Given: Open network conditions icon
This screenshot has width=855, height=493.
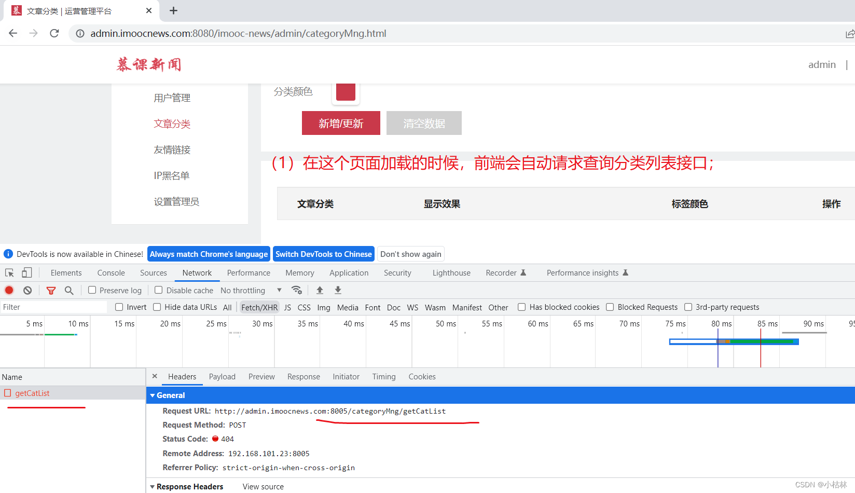Looking at the screenshot, I should (x=297, y=290).
